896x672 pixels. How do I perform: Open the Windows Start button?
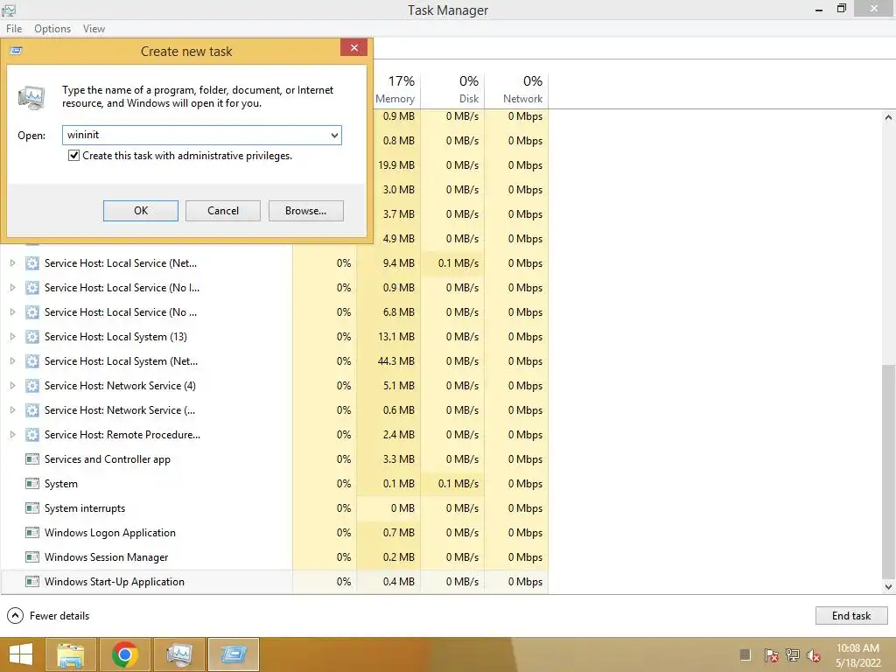coord(21,654)
